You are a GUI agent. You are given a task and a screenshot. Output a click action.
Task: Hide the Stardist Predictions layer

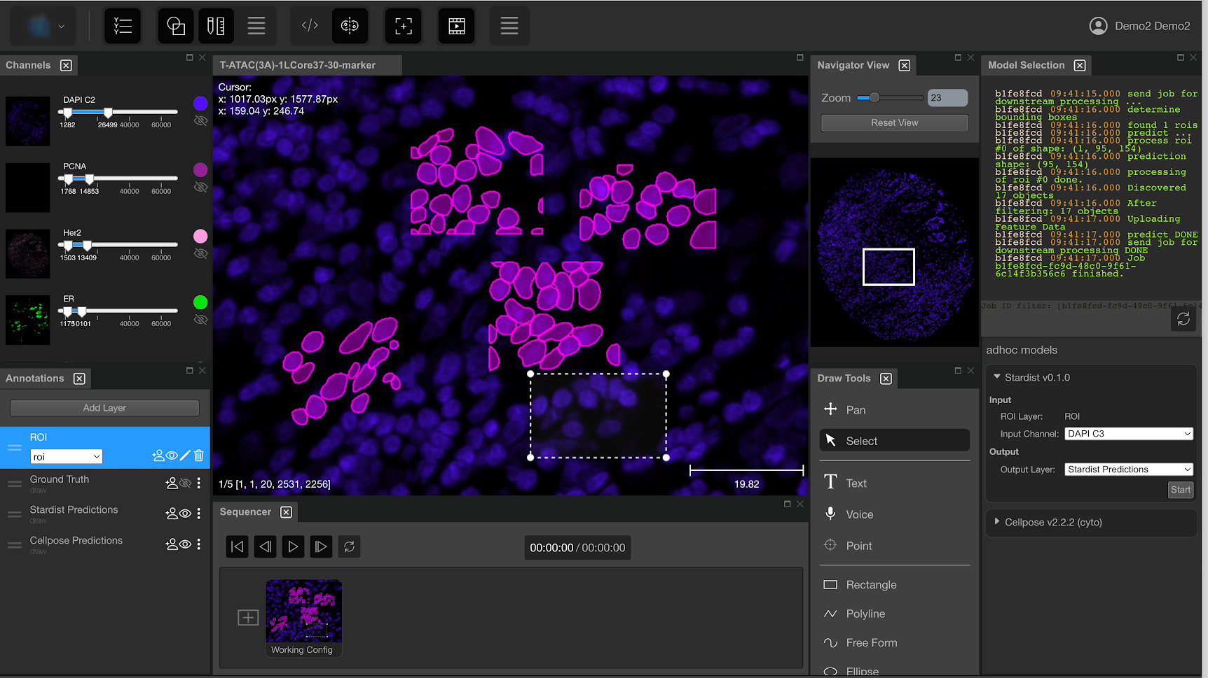185,514
